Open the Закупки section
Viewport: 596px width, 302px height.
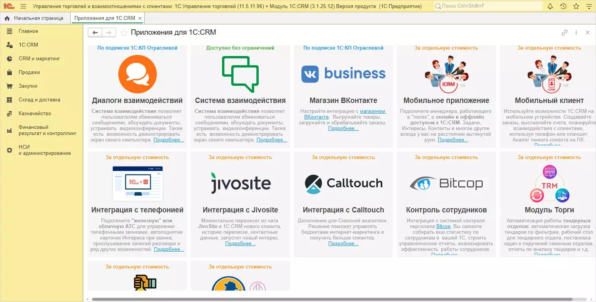[28, 86]
